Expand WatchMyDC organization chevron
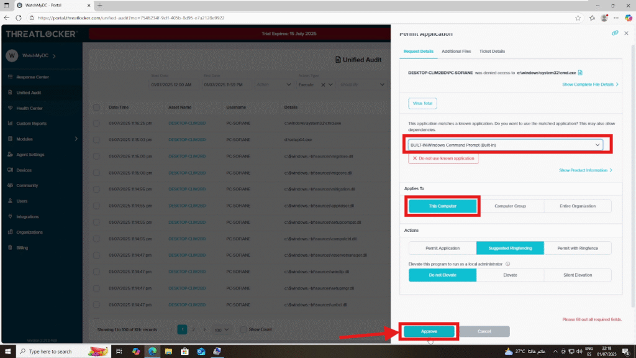Image resolution: width=636 pixels, height=358 pixels. (x=54, y=56)
